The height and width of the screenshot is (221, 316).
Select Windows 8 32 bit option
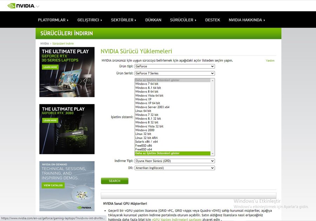tap(172, 123)
